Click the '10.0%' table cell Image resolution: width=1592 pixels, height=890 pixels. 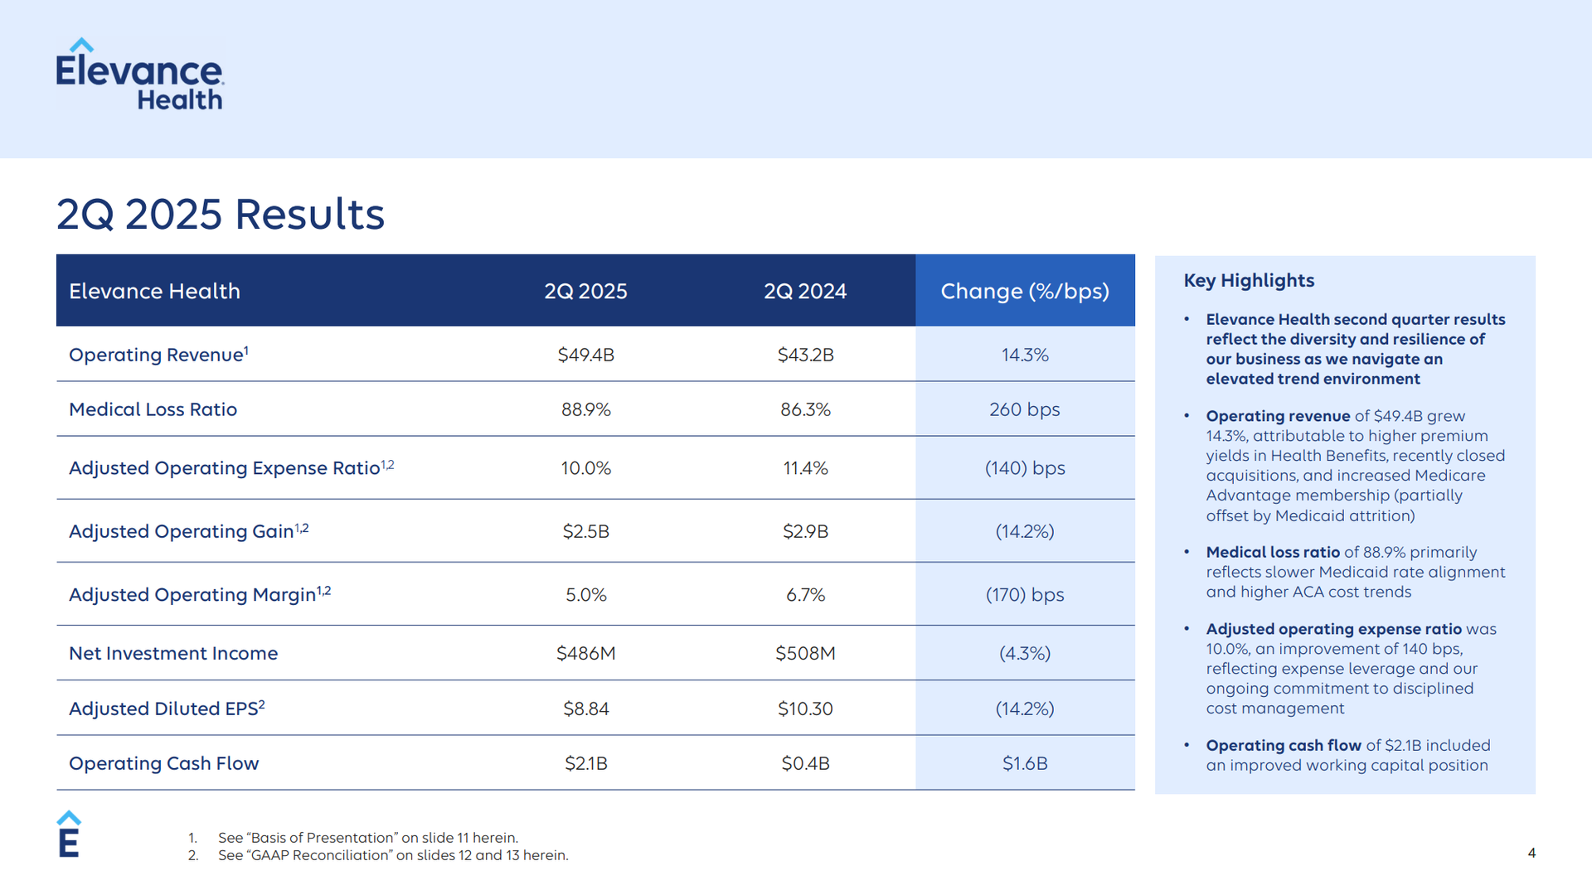coord(585,468)
